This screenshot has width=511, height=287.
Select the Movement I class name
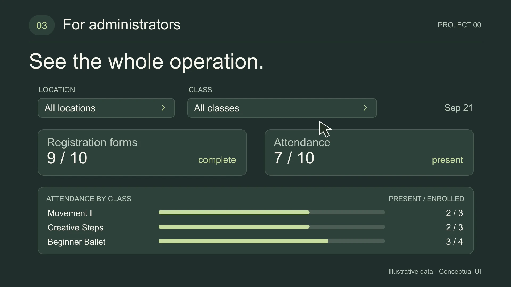tap(70, 213)
